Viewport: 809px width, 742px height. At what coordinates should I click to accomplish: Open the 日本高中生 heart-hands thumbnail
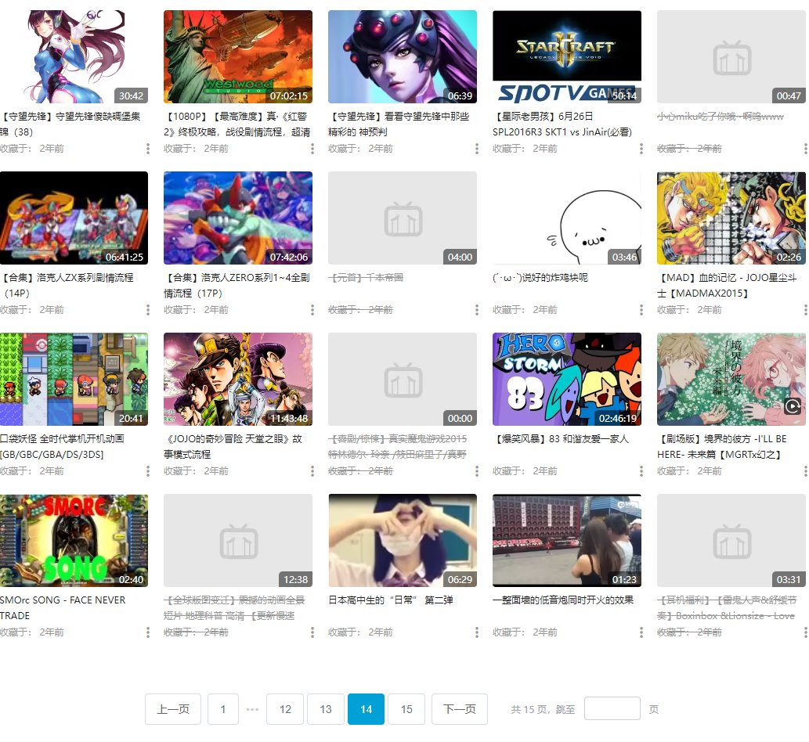(x=403, y=540)
